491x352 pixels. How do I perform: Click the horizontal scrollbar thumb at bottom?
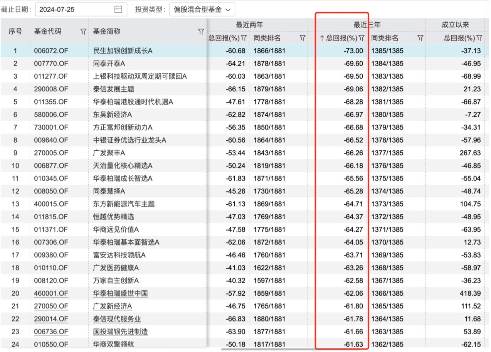tap(291, 349)
